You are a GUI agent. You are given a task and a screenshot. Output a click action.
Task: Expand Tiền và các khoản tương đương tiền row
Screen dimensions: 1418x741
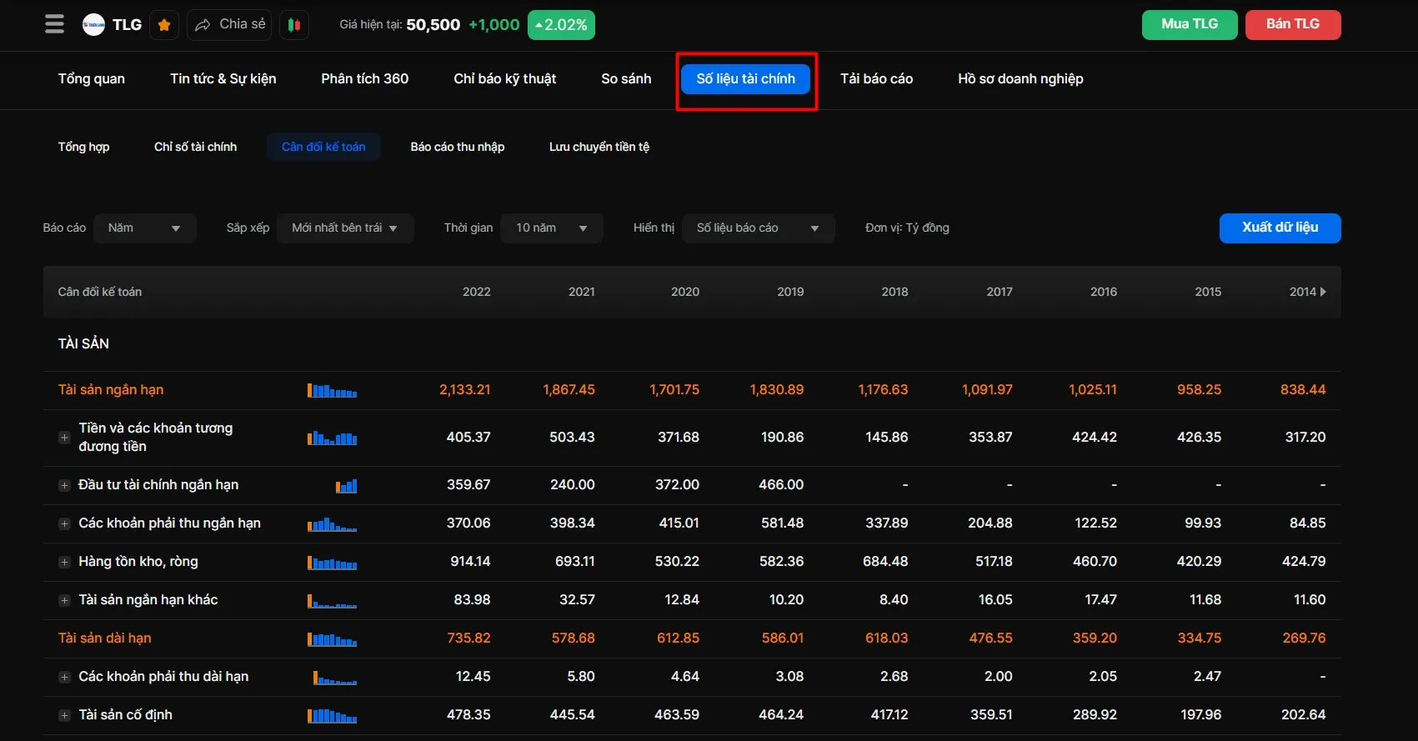(64, 438)
